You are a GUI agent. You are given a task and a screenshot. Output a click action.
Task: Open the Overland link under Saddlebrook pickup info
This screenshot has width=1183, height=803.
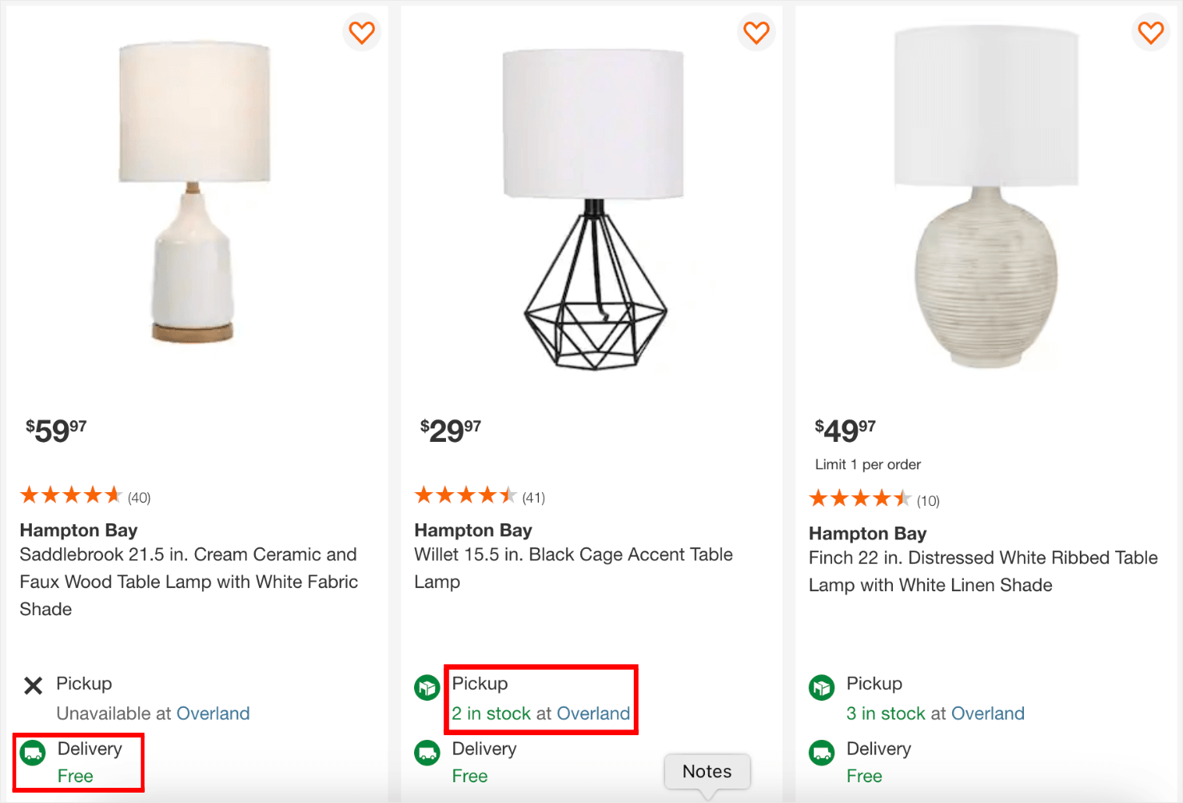tap(213, 714)
